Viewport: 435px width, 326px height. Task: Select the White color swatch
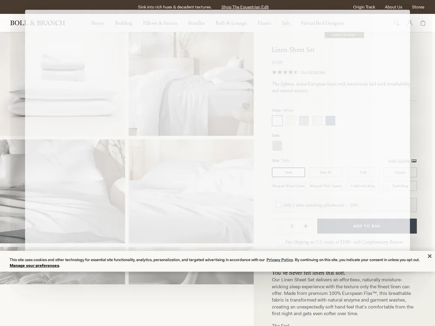[277, 121]
